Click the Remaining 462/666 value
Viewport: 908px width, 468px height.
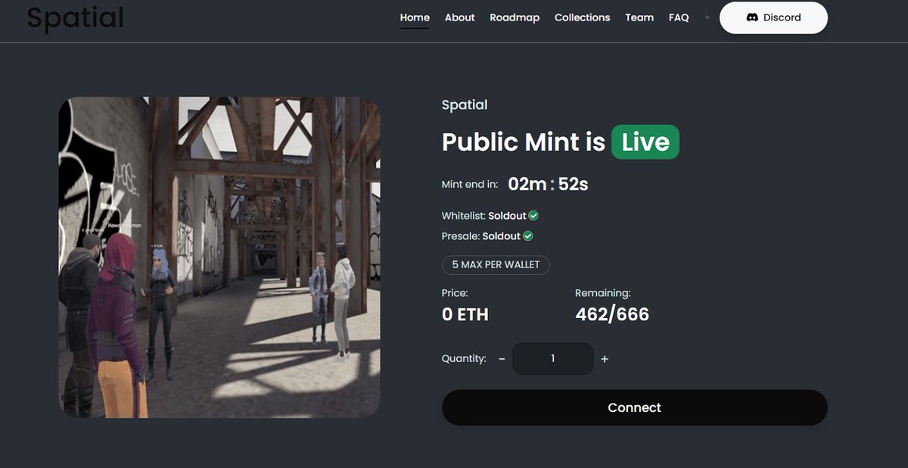coord(612,314)
